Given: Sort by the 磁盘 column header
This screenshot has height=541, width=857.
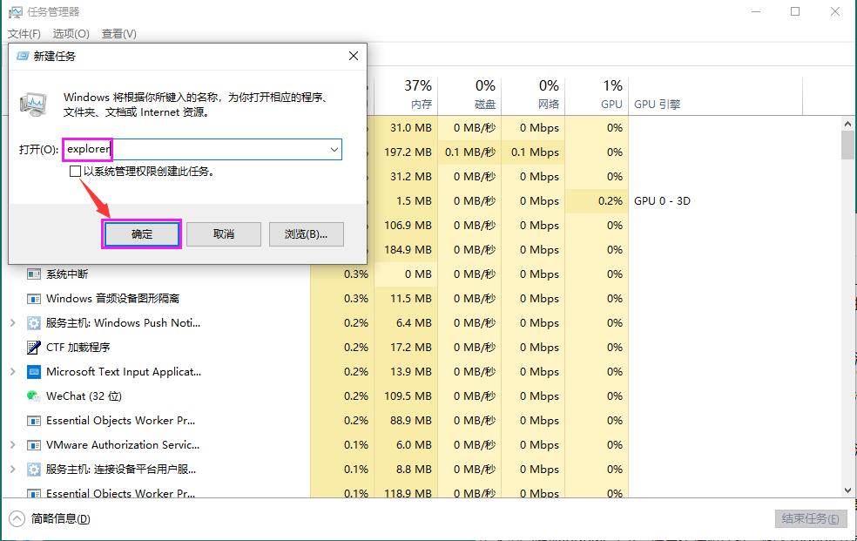Looking at the screenshot, I should tap(469, 95).
